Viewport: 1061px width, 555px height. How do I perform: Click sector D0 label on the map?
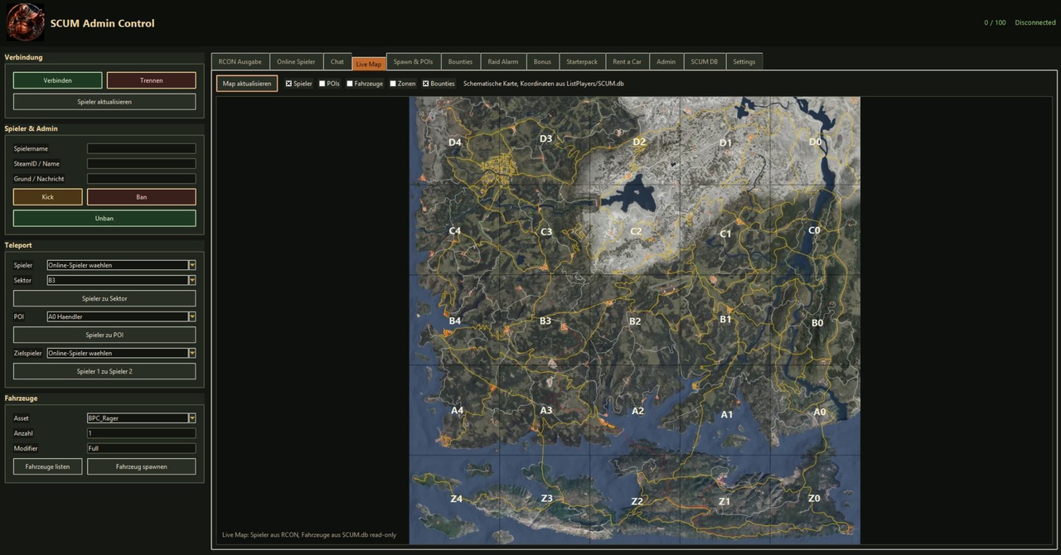(815, 142)
